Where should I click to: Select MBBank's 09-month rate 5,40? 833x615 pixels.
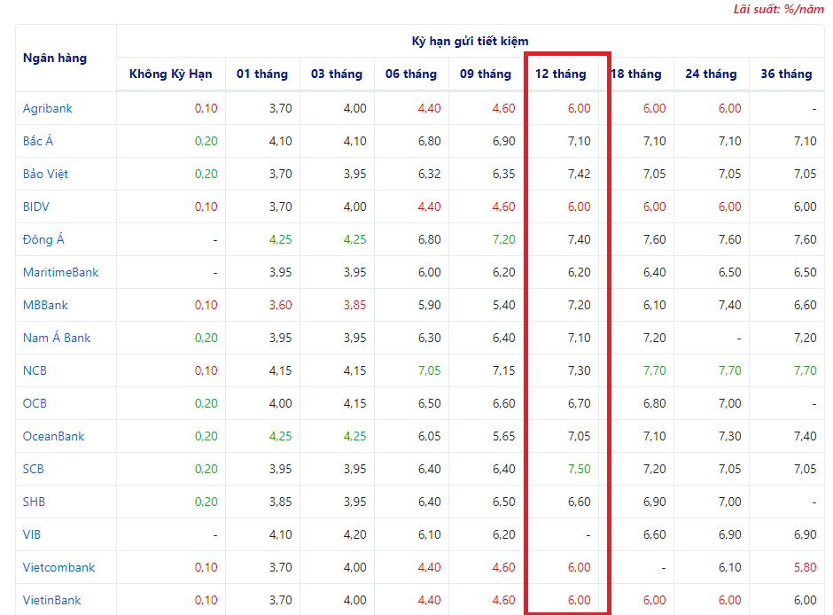[503, 306]
